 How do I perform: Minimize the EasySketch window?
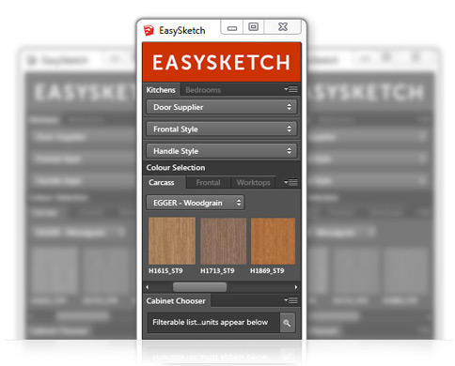coord(232,27)
